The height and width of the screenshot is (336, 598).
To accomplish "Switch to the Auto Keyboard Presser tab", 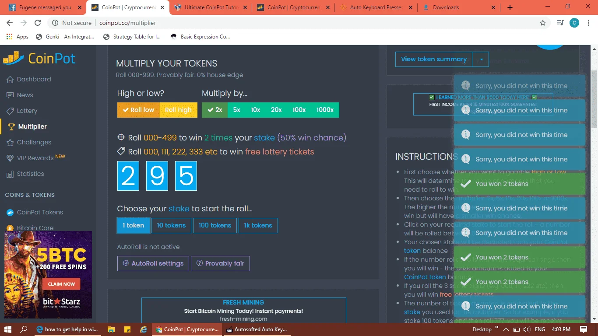I will (x=376, y=7).
